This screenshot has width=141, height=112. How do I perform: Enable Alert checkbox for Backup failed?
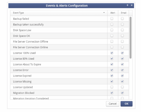tap(112, 19)
